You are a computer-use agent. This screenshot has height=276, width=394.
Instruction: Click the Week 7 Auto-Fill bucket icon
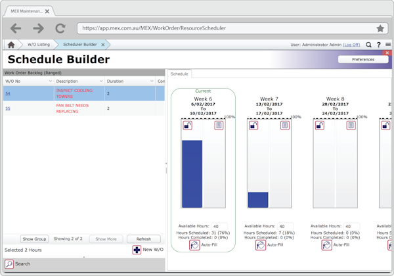(x=261, y=245)
